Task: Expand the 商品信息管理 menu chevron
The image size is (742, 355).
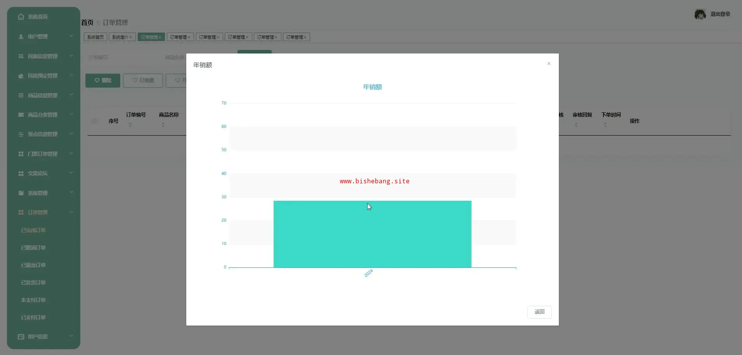Action: [x=71, y=95]
